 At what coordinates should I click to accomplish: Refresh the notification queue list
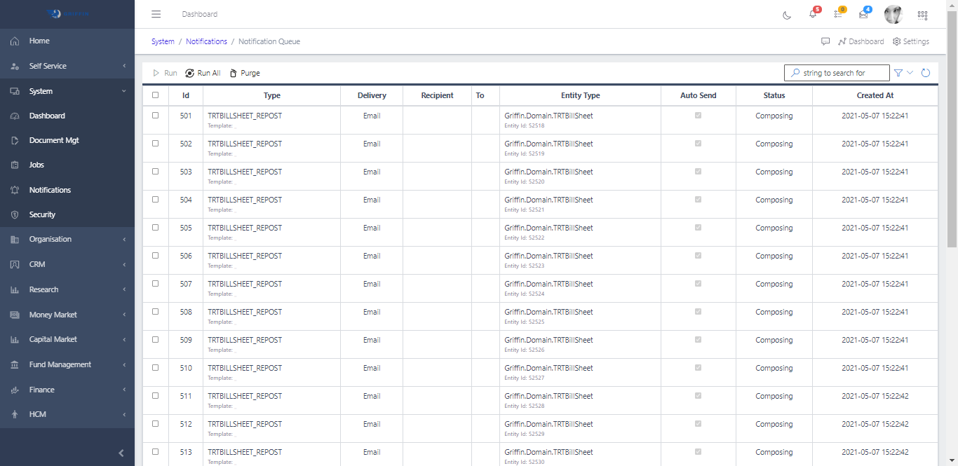(926, 72)
